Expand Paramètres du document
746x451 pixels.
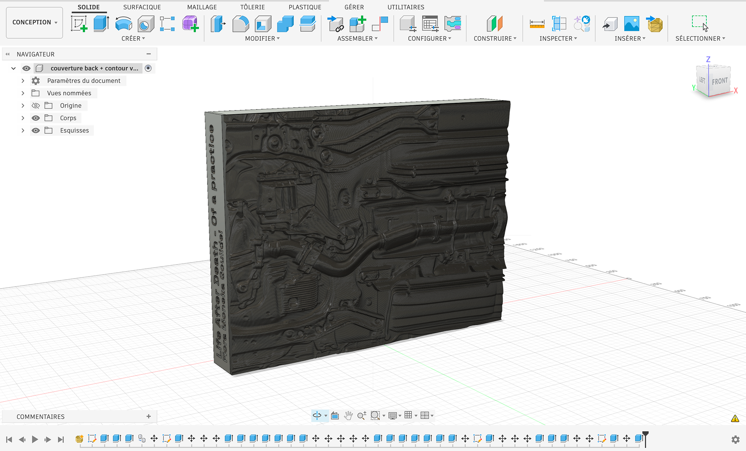coord(23,81)
